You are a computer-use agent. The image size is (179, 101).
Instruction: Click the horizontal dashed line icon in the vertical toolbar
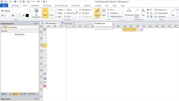point(45,38)
